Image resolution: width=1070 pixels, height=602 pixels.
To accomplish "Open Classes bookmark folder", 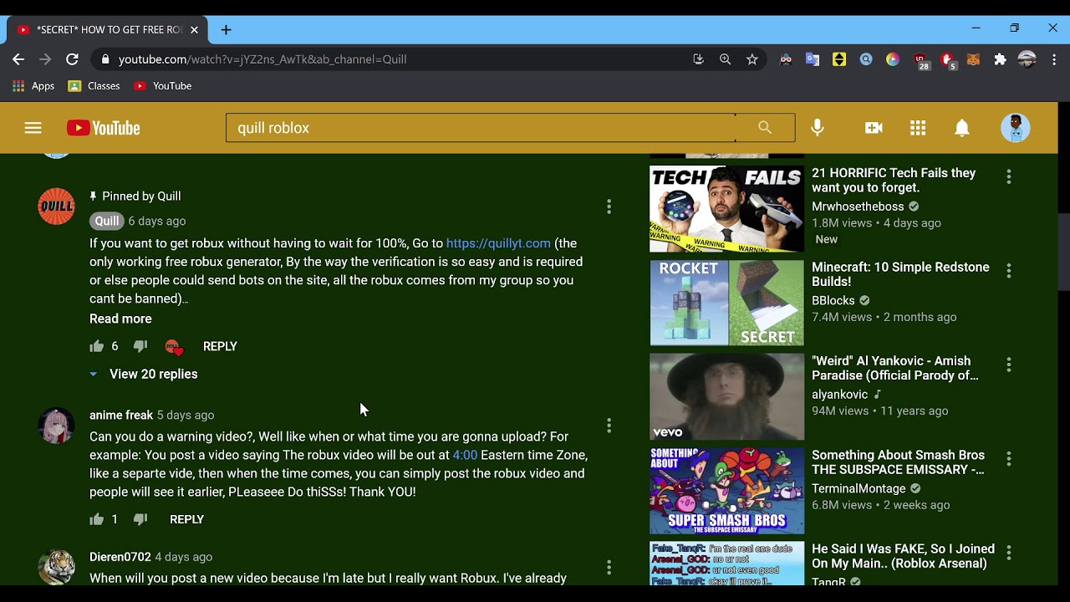I will click(94, 86).
